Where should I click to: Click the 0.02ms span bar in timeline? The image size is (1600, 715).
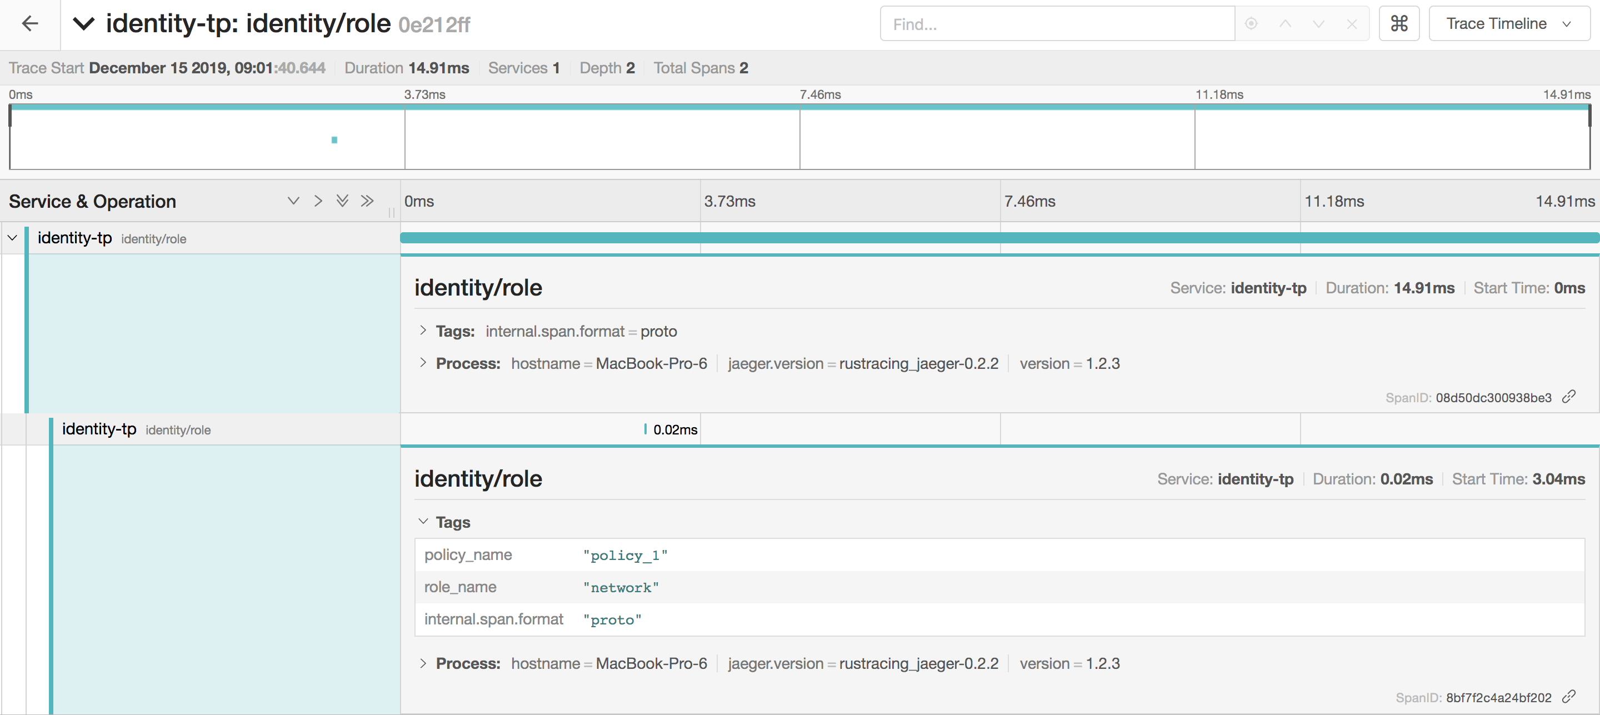[646, 429]
